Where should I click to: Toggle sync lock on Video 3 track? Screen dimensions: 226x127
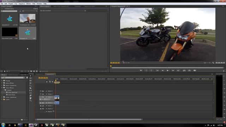tap(43, 91)
